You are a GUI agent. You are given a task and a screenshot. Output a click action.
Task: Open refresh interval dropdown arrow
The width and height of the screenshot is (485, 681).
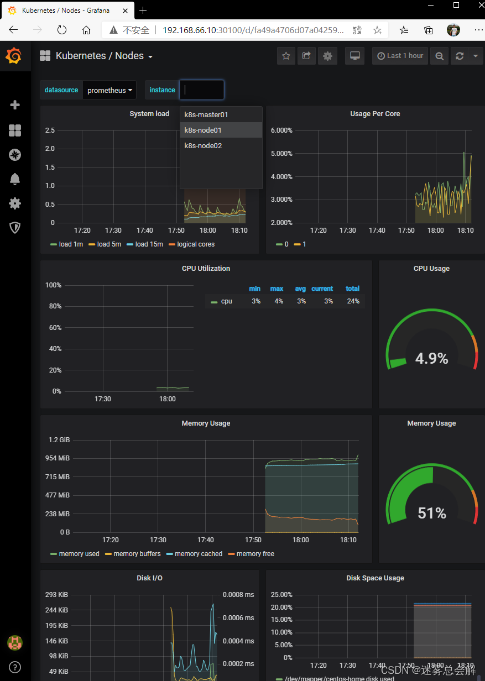(x=475, y=56)
